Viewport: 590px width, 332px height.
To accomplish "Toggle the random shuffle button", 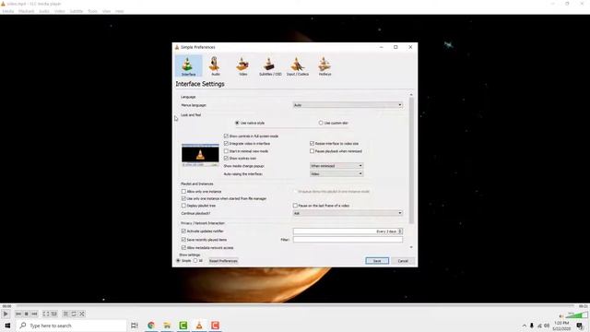I will [x=82, y=314].
